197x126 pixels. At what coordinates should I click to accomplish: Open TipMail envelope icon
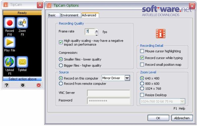click(22, 62)
